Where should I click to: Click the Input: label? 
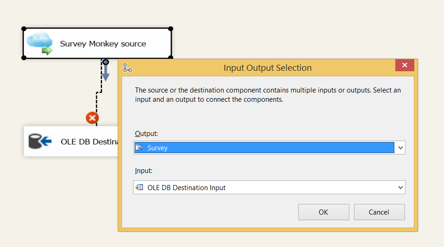pyautogui.click(x=143, y=171)
